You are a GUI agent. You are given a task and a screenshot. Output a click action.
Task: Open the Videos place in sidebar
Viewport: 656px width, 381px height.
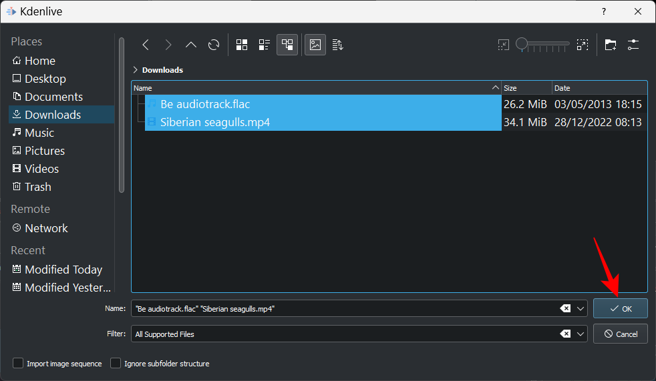[x=41, y=169]
